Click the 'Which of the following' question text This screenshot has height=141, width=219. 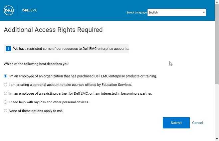click(37, 64)
